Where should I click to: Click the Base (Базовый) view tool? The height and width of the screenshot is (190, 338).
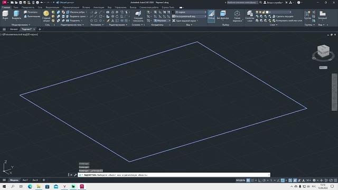pos(323,15)
